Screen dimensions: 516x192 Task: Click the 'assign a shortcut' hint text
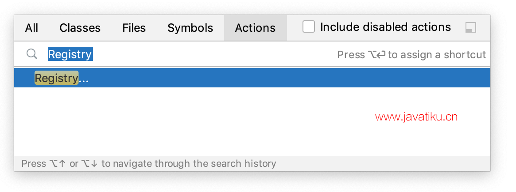click(x=437, y=54)
